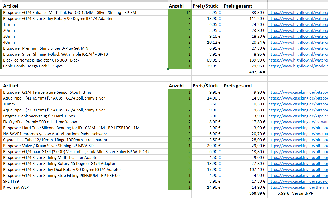Select cell 'Aqua-Pipe II (41-69mm) für AGBs'

click(85, 98)
